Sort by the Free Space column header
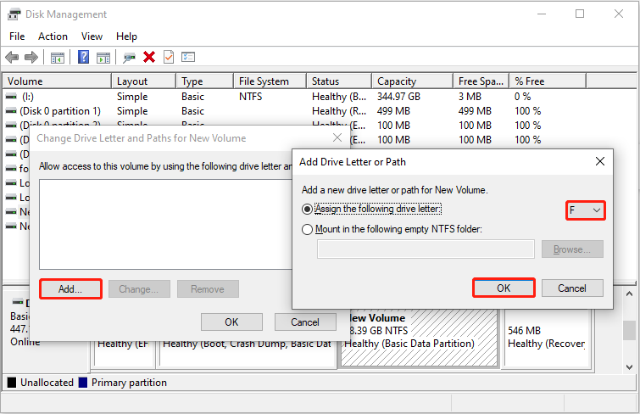This screenshot has height=414, width=640. (481, 81)
